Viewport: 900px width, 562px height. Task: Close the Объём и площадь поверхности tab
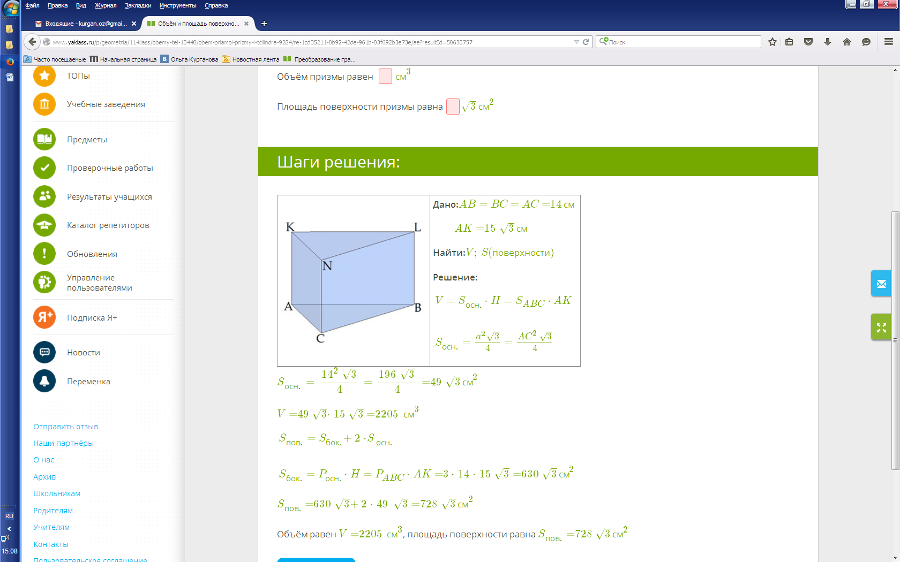(x=246, y=24)
